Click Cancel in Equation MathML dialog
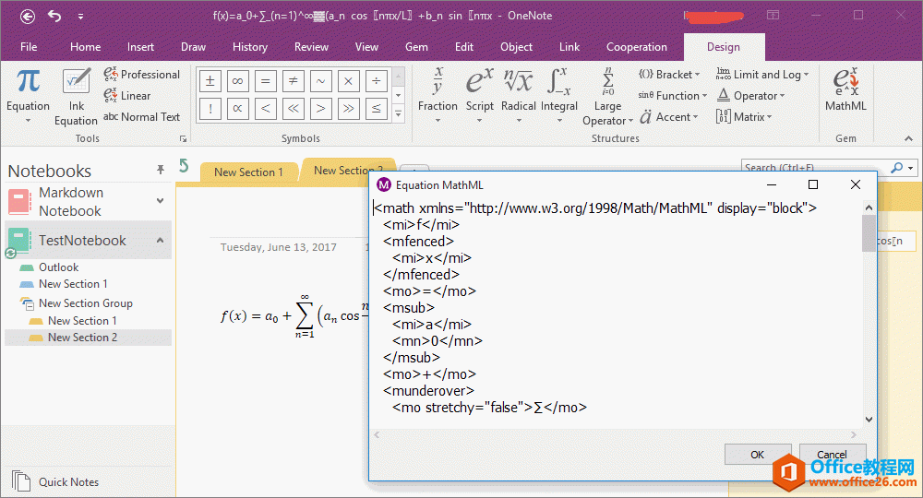 point(832,455)
